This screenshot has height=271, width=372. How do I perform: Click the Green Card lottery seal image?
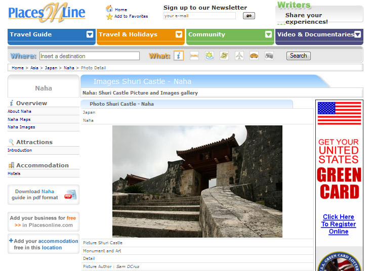[339, 261]
